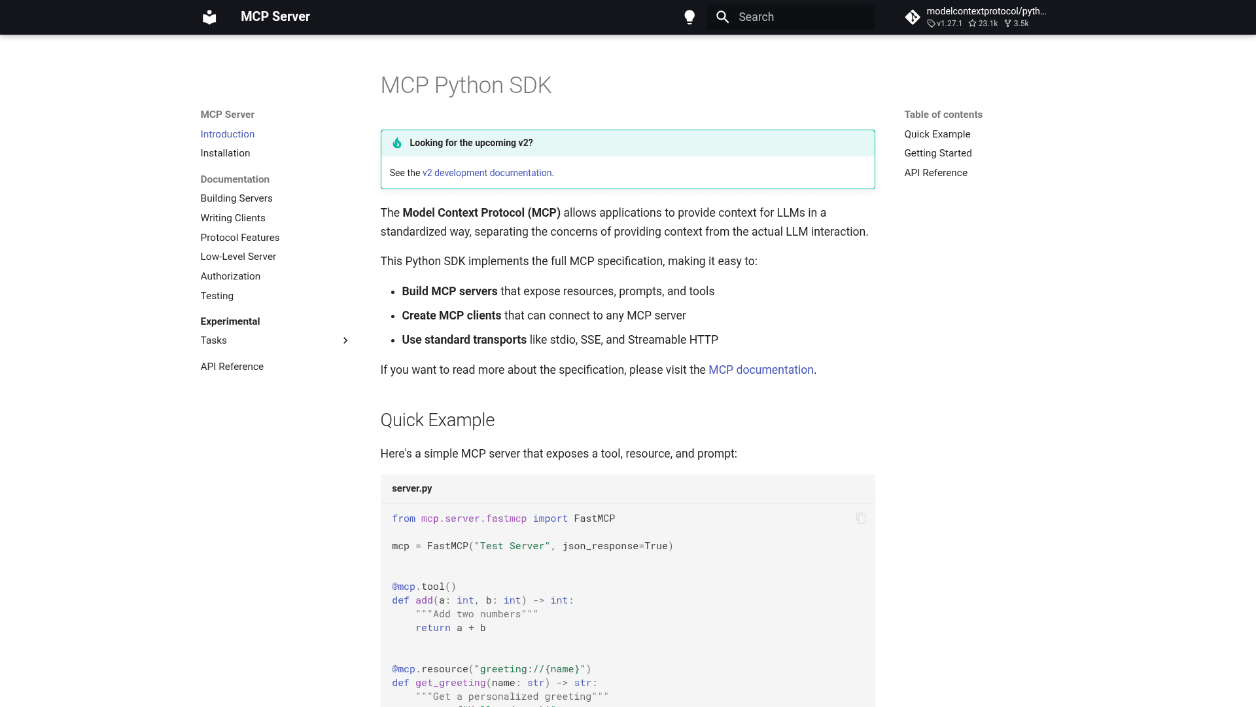Open the MCP documentation link
Image resolution: width=1256 pixels, height=707 pixels.
761,370
